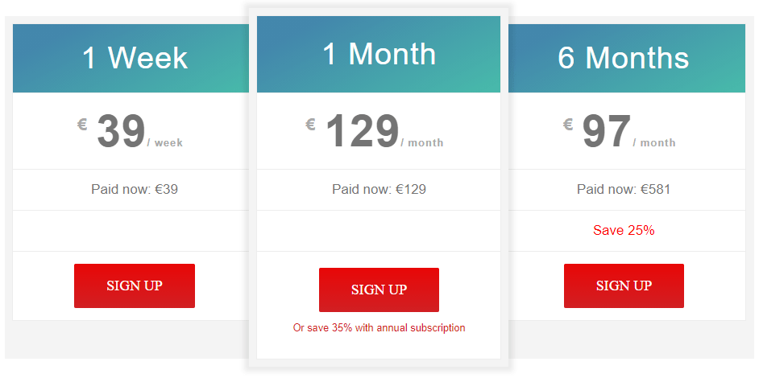Click the euro symbol beside 129

point(310,125)
